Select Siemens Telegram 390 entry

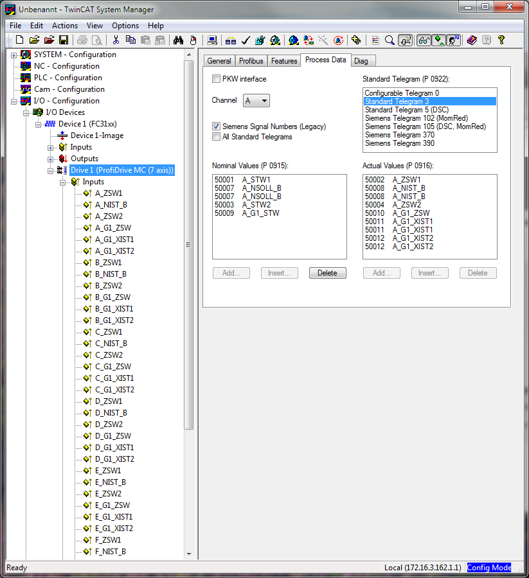coord(429,143)
